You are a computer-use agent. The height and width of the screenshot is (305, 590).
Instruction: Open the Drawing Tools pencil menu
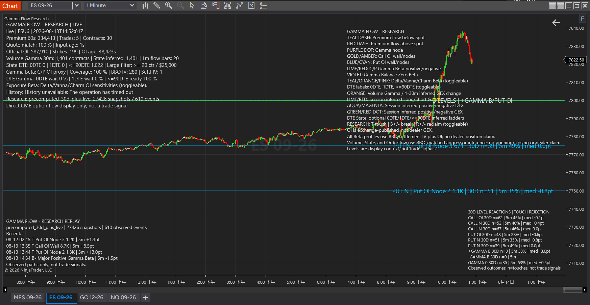157,5
